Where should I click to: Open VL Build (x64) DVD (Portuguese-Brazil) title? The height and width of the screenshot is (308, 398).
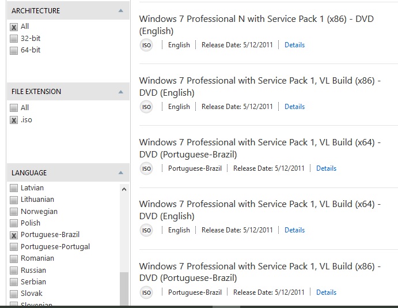(260, 148)
